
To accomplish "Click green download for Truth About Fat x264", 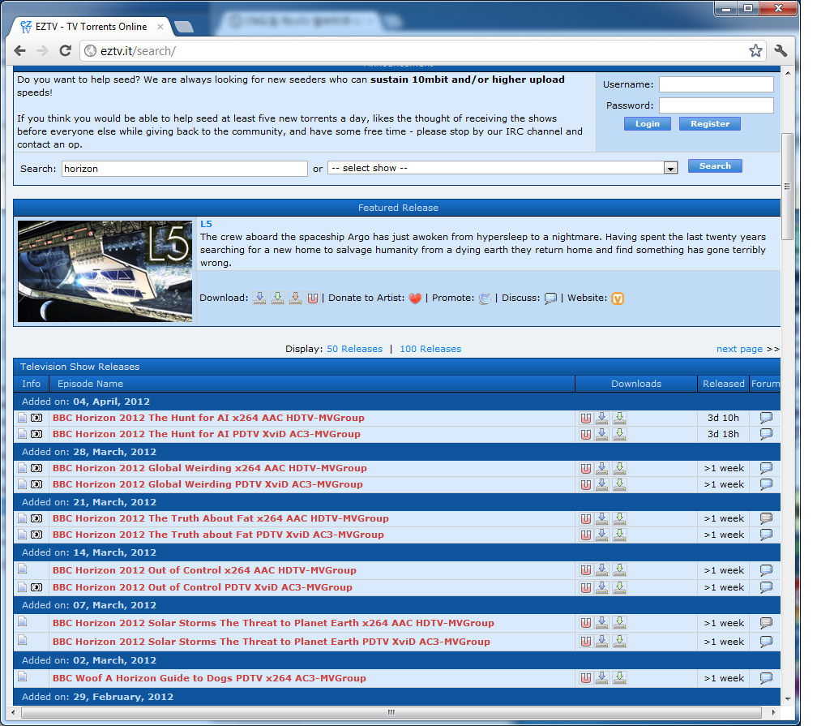I will coord(619,519).
